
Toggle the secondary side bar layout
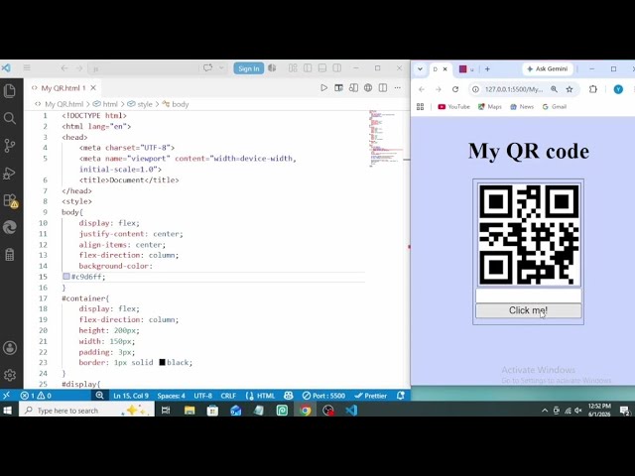(337, 68)
